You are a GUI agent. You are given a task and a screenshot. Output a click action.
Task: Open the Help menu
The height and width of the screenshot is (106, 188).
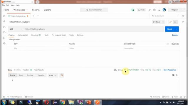[x=18, y=5]
